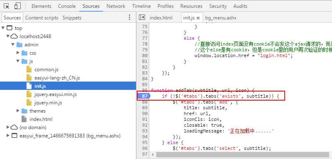Click "closable: true," on line 92
The image size is (332, 159).
204,125
